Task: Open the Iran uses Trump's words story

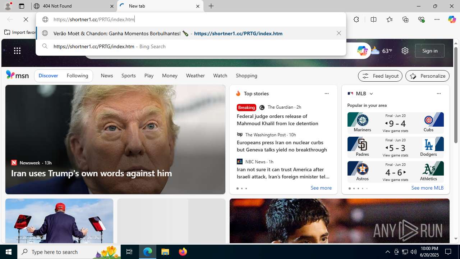Action: click(x=91, y=173)
